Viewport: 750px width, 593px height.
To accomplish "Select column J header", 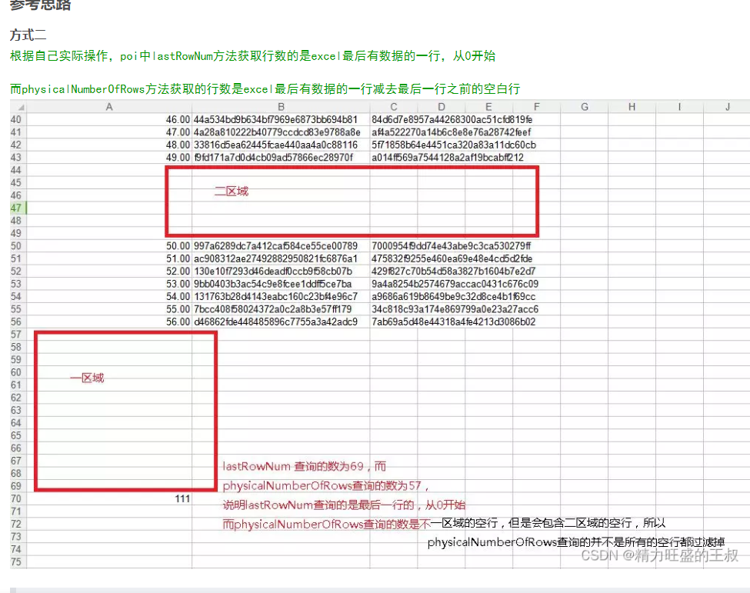I will click(727, 107).
